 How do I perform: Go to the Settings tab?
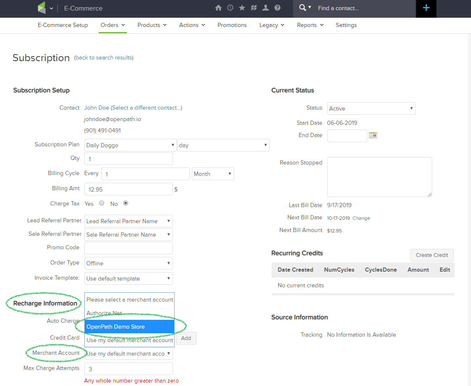tap(346, 25)
